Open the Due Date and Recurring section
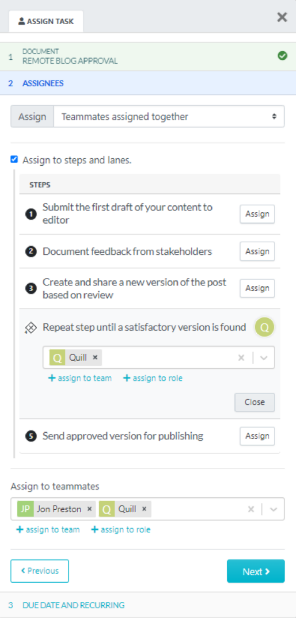This screenshot has height=618, width=296. click(73, 605)
